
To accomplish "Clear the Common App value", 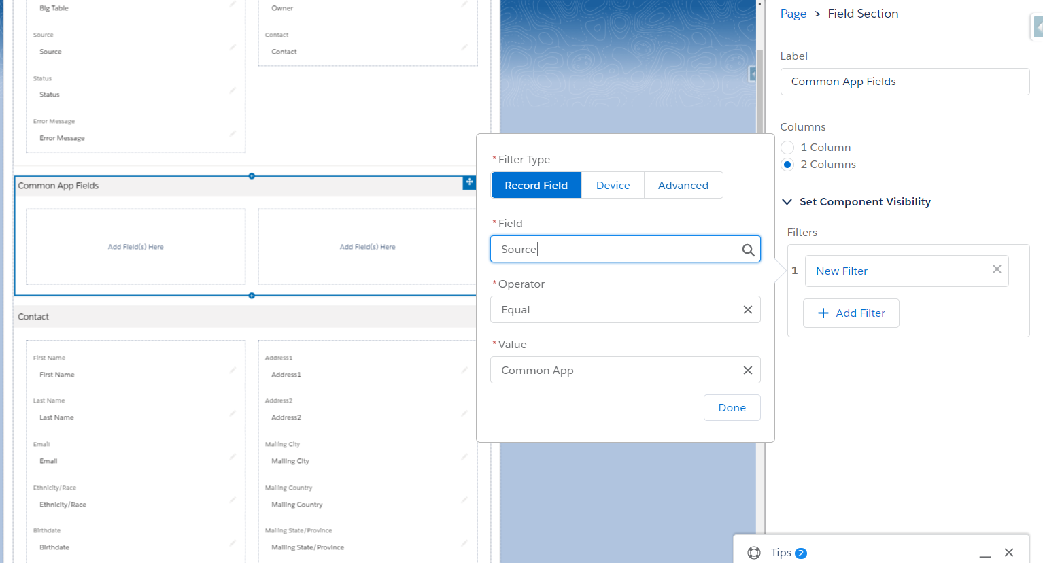I will 747,371.
